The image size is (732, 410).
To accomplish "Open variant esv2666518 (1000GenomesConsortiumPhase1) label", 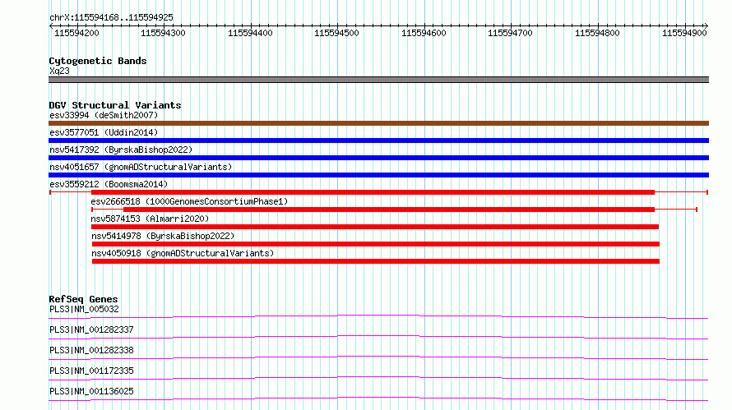I will click(x=189, y=201).
